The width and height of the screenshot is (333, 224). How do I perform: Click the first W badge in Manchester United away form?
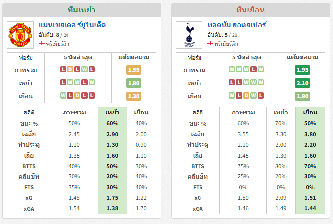[63, 96]
